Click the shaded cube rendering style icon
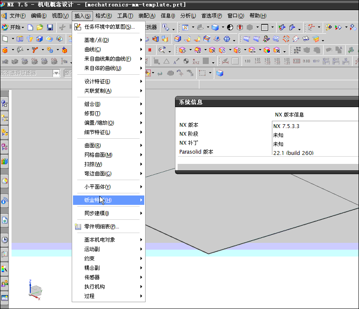 [215, 28]
